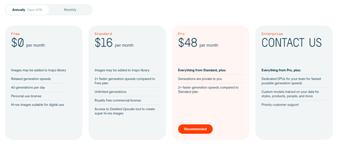This screenshot has height=150, width=340.
Task: Click the Recommended button in Pro plan
Action: tap(195, 129)
